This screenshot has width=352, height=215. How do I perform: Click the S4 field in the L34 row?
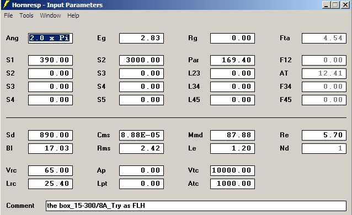pos(141,87)
